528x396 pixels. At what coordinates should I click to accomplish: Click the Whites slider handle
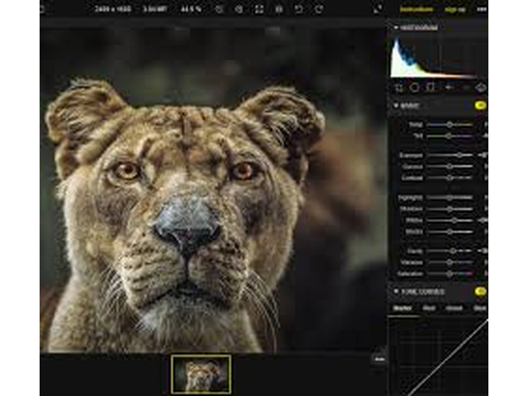455,220
